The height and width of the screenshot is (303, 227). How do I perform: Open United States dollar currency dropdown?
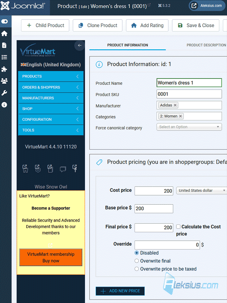point(201,190)
